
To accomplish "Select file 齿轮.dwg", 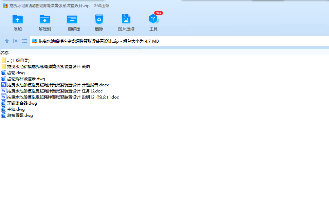I will pyautogui.click(x=13, y=72).
